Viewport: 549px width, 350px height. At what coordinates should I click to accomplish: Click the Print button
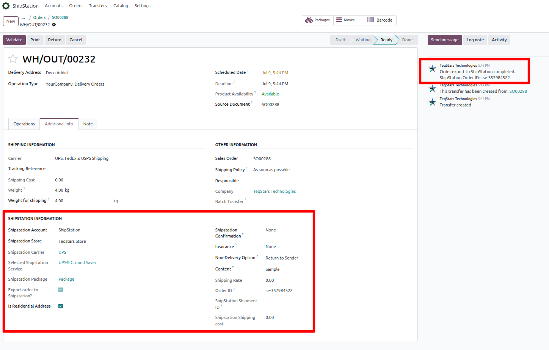click(x=35, y=40)
